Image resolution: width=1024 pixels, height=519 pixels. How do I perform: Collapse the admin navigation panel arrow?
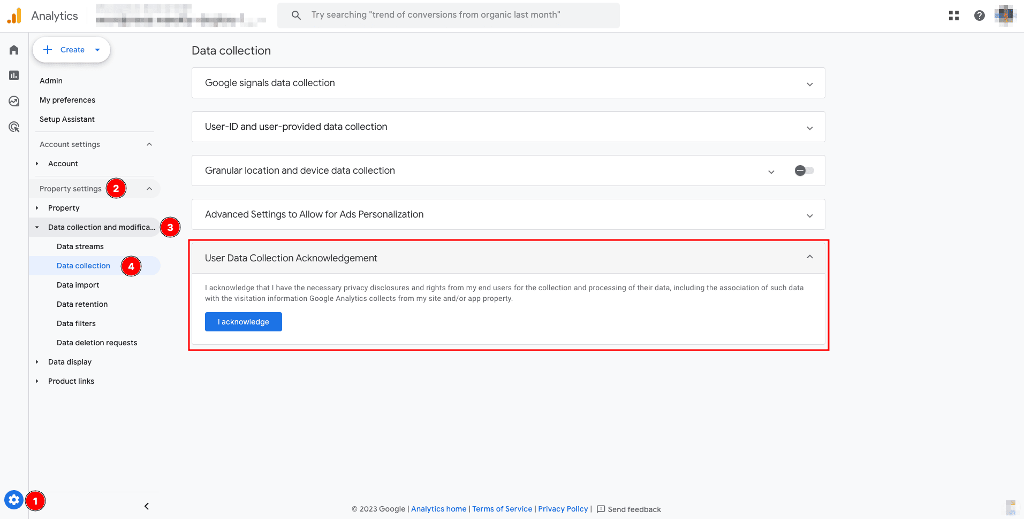(x=147, y=506)
